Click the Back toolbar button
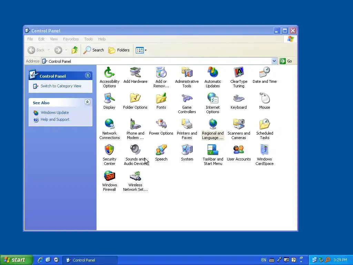353x265 pixels. [36, 50]
